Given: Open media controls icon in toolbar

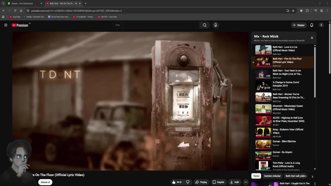Looking at the screenshot, I should pyautogui.click(x=316, y=11).
